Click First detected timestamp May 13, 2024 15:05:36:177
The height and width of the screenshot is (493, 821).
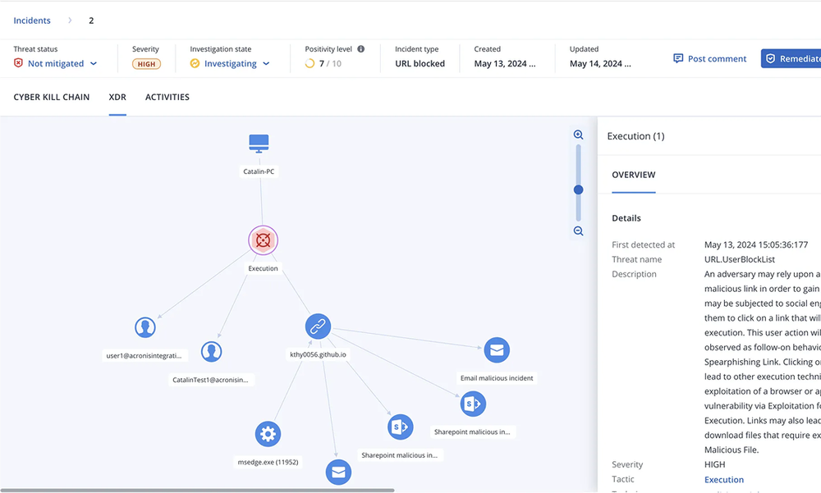pyautogui.click(x=756, y=244)
